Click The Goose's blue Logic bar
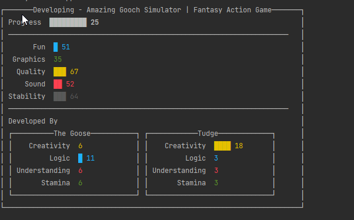The height and width of the screenshot is (220, 354). click(x=80, y=158)
